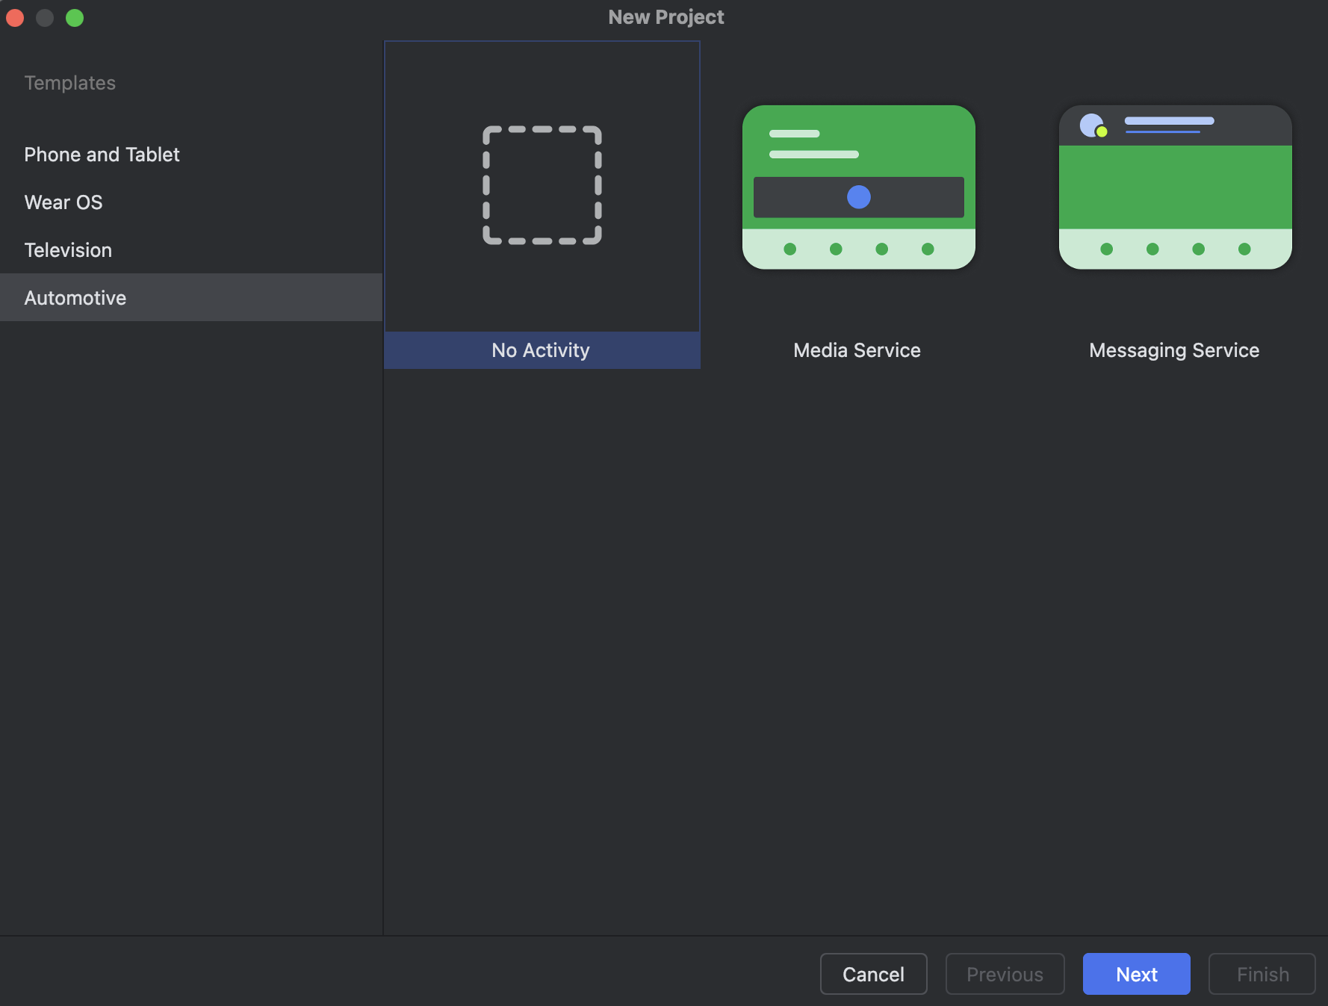This screenshot has width=1328, height=1006.
Task: Click the Messaging Service label
Action: pos(1174,350)
